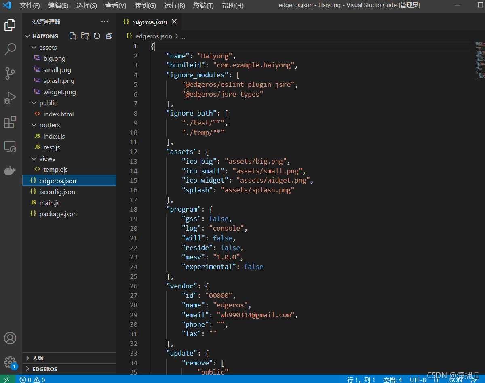The width and height of the screenshot is (485, 383).
Task: Close the edgeros.json editor tab
Action: click(174, 22)
